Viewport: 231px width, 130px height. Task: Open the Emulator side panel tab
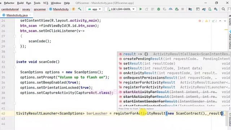pyautogui.click(x=230, y=120)
